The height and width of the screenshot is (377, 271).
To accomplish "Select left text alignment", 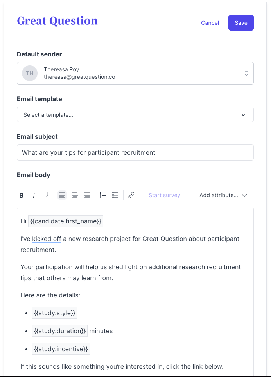I will click(x=62, y=195).
